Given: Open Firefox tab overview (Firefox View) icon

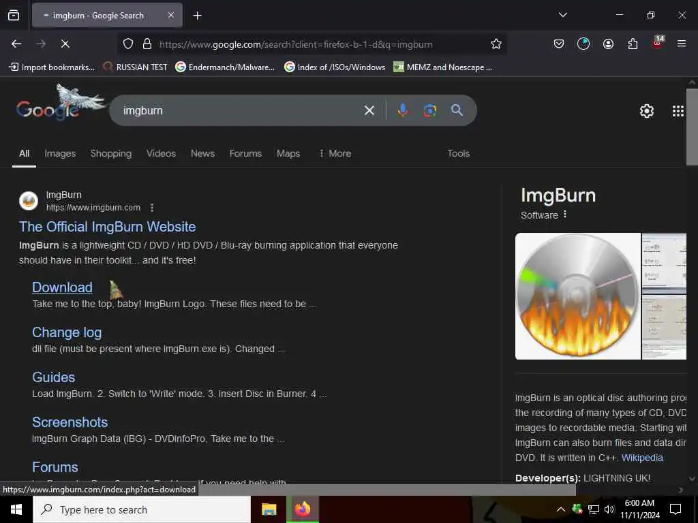Looking at the screenshot, I should click(x=14, y=16).
